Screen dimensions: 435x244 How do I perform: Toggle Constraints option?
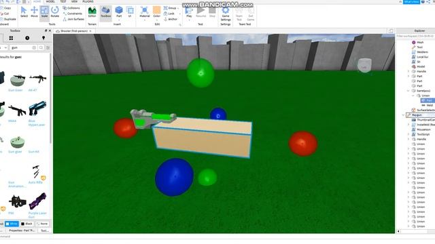point(73,14)
